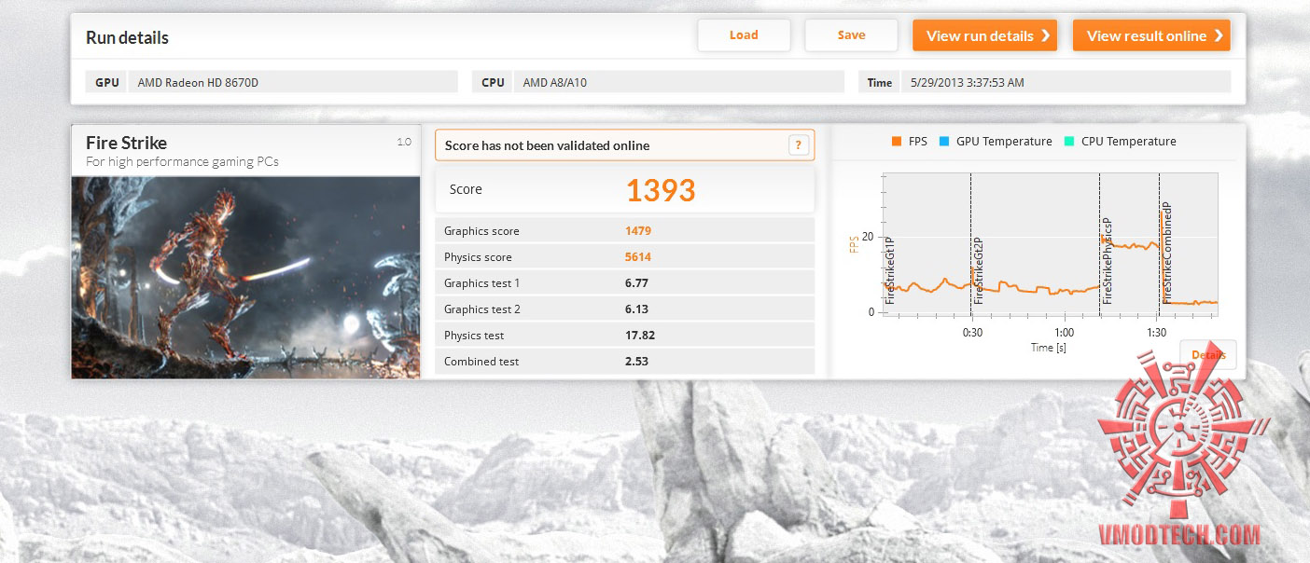Toggle the FPS legend swatch
Viewport: 1310px width, 563px height.
tap(897, 142)
